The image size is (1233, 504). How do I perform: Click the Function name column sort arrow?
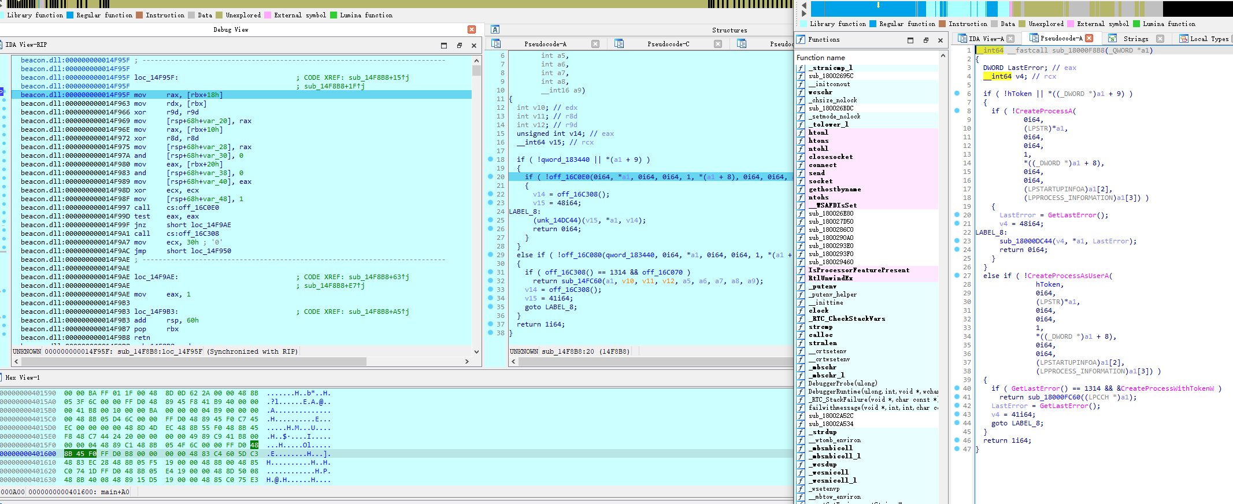(x=943, y=55)
